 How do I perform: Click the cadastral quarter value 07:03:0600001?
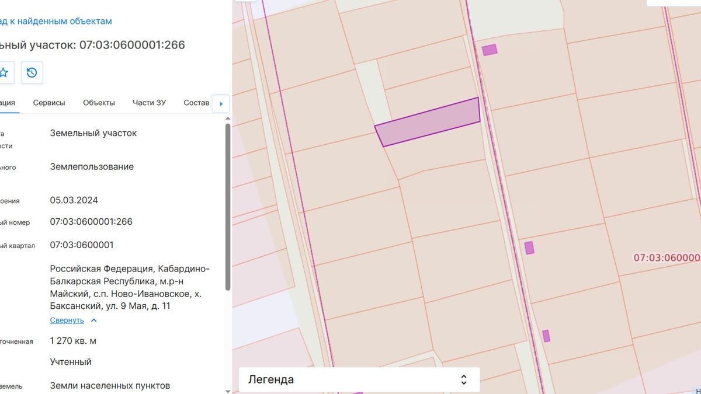82,245
